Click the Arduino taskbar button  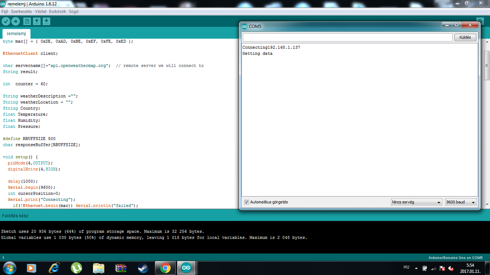pos(186,268)
